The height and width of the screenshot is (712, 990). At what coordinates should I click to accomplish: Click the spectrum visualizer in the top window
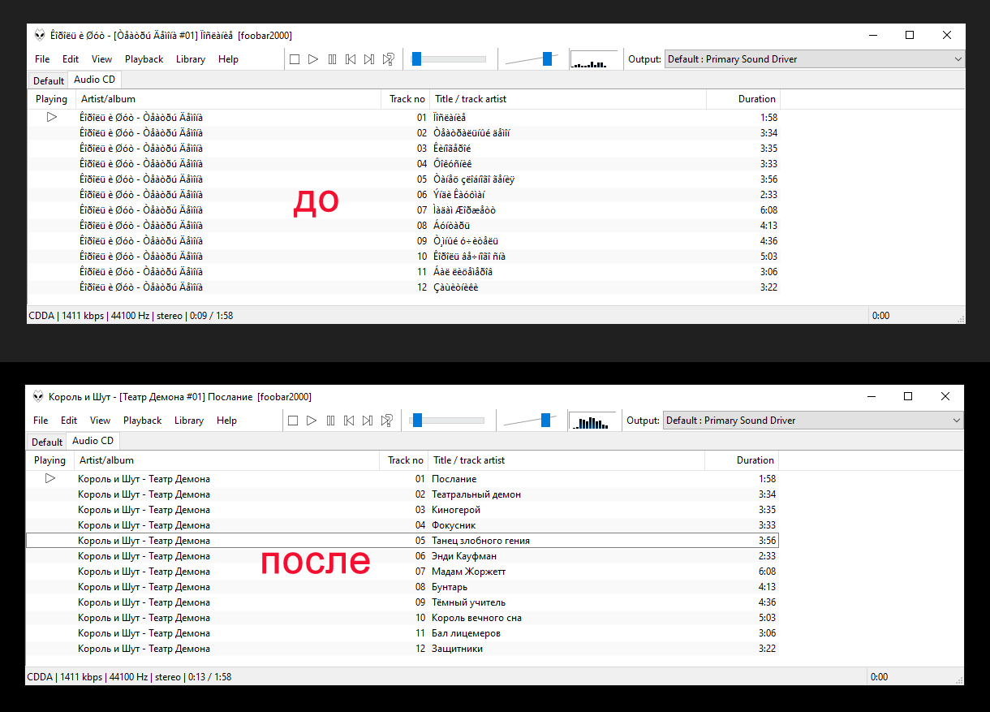click(593, 59)
